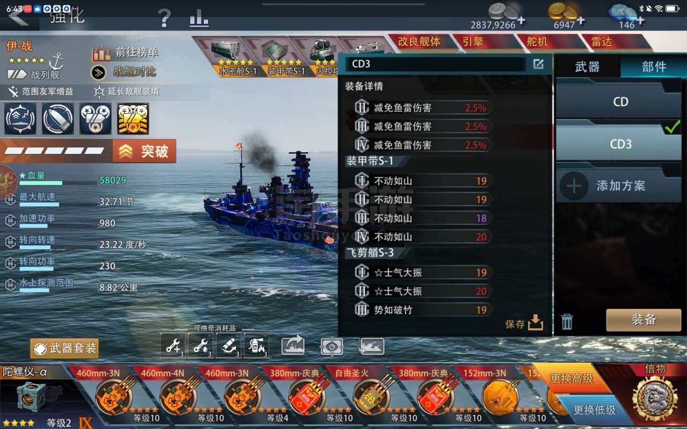687x429 pixels.
Task: Click the 突破 breakthrough button
Action: click(144, 151)
